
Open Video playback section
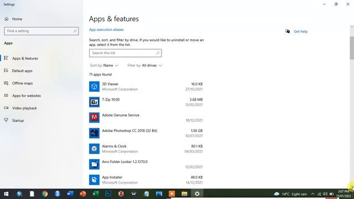tap(24, 108)
